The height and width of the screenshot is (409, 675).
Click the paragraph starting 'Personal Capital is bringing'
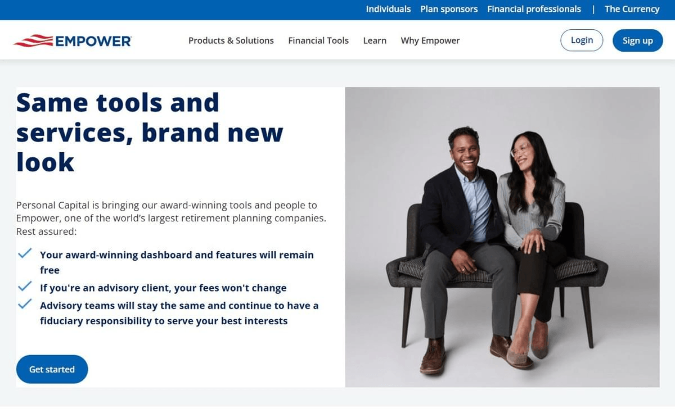(x=171, y=218)
